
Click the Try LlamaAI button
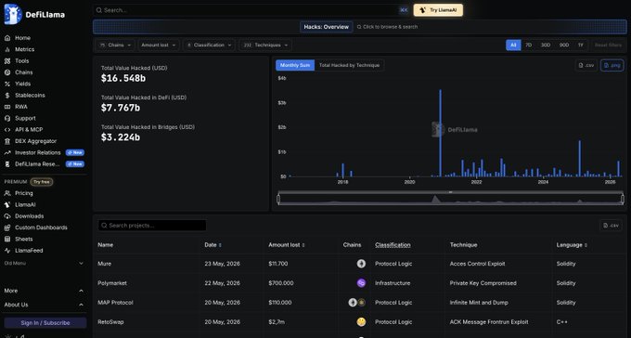pos(438,10)
